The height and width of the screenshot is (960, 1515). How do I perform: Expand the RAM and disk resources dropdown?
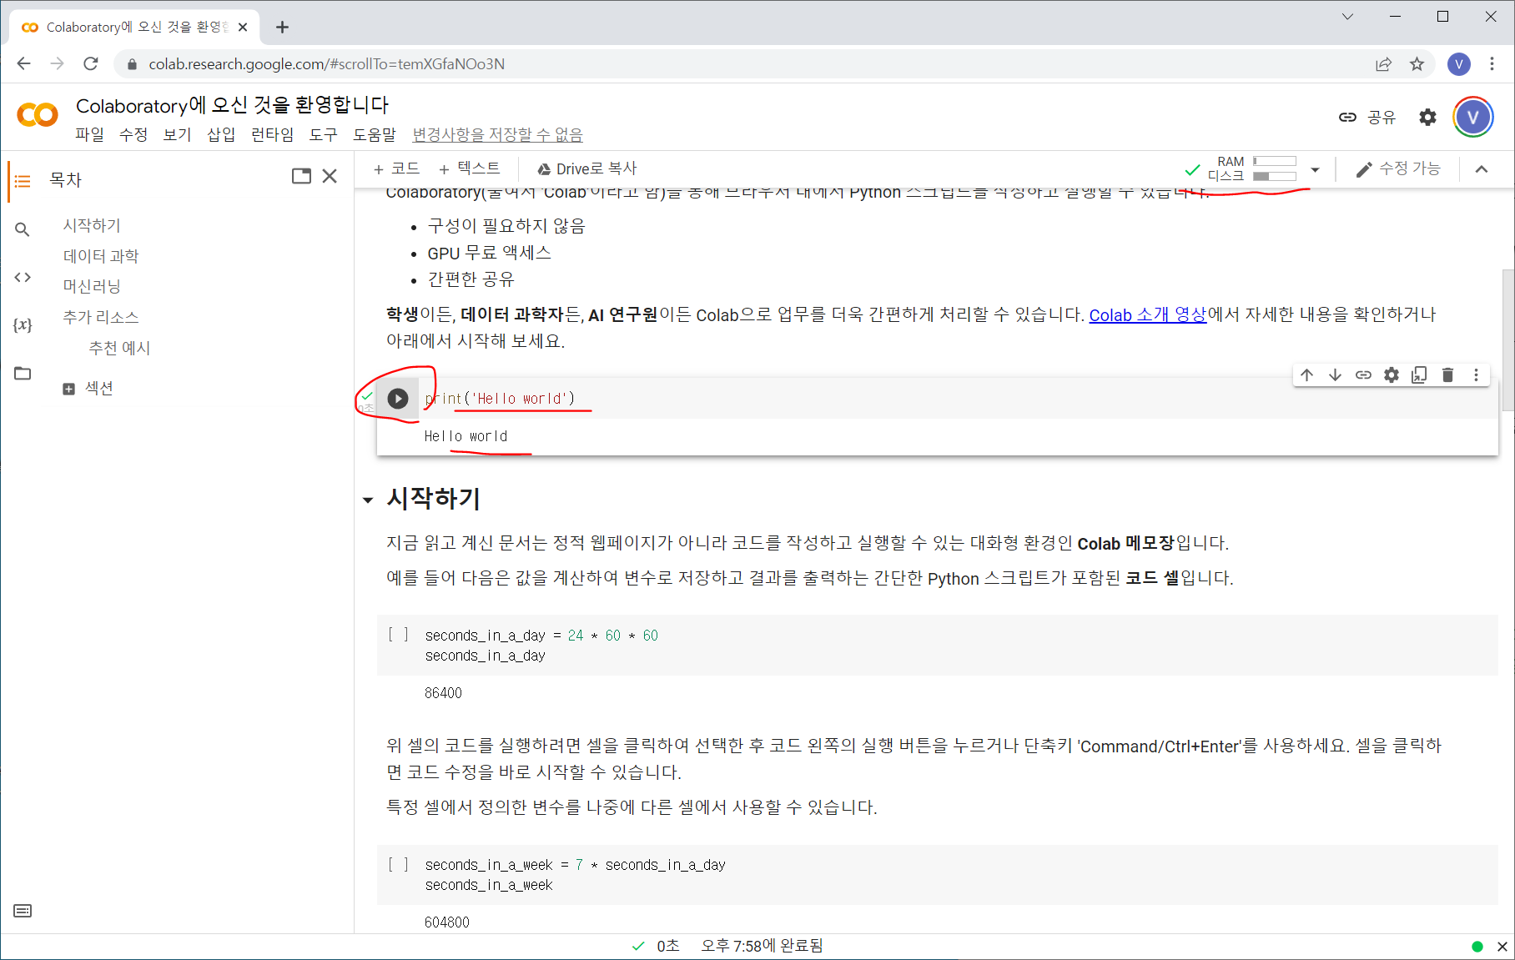[x=1315, y=169]
